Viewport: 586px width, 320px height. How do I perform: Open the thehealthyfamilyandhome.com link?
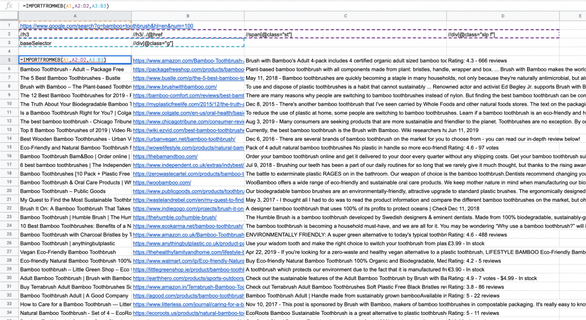[188, 252]
